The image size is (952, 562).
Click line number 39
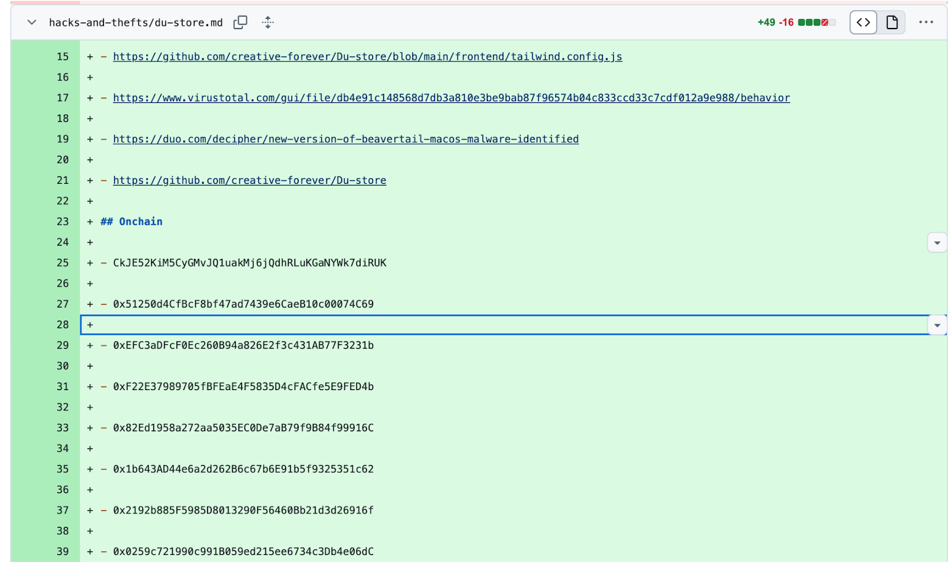[62, 551]
